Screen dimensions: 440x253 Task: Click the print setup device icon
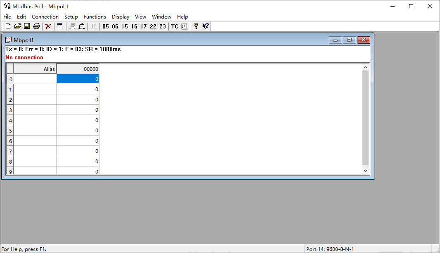click(82, 26)
